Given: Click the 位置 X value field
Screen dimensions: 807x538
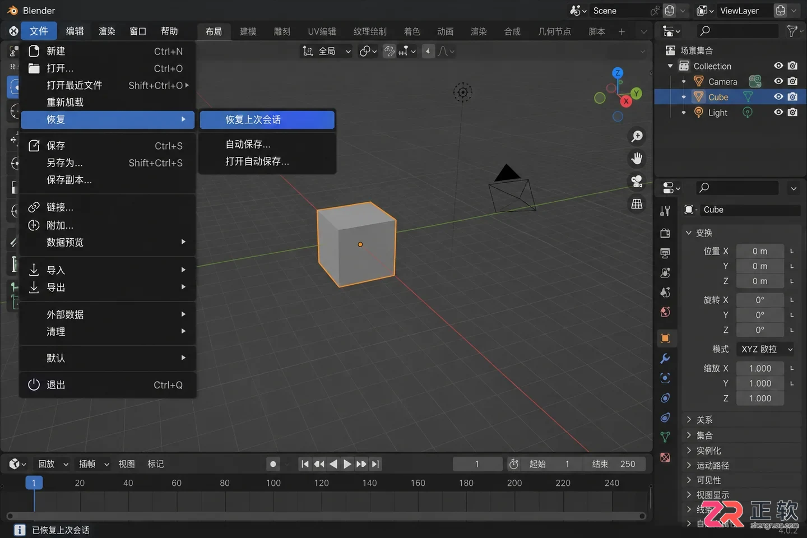Looking at the screenshot, I should 759,251.
